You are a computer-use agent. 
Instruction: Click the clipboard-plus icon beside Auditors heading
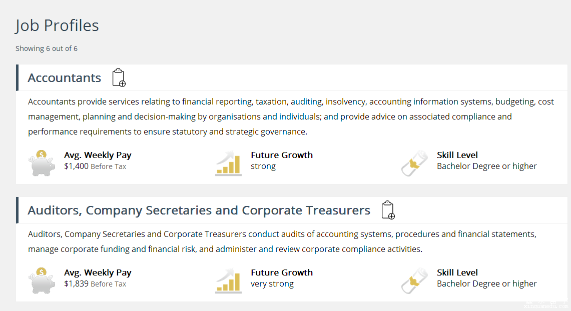pyautogui.click(x=388, y=210)
